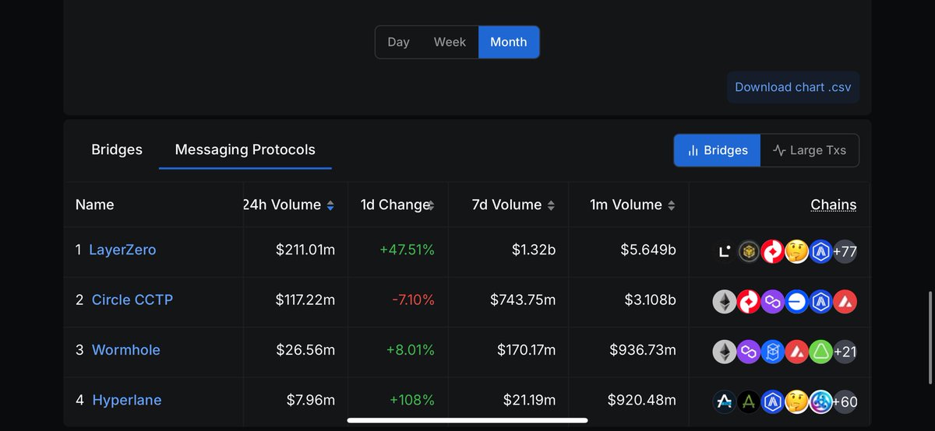Click the Arbitrum icon in LayerZero row
This screenshot has width=935, height=431.
pos(821,251)
